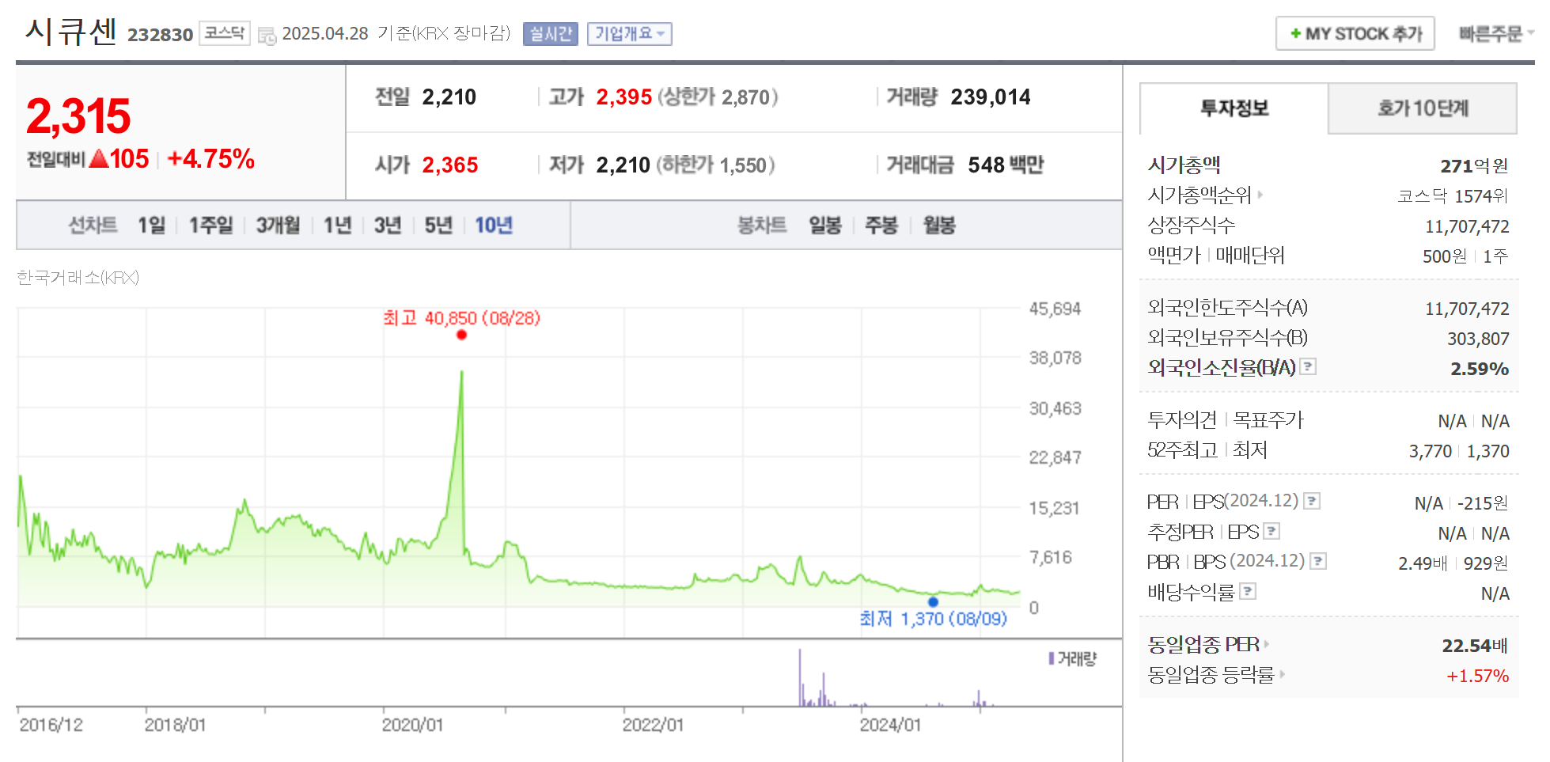Click the 실시간 button
The image size is (1550, 762).
[x=551, y=34]
